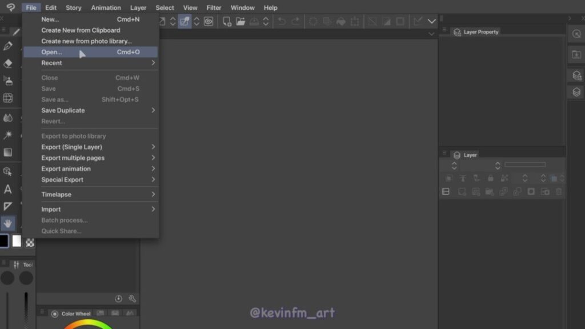
Task: Select the Pen tool in the toolbar
Action: [x=8, y=46]
